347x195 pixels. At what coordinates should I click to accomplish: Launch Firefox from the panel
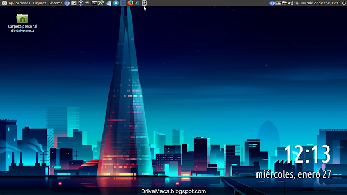[x=131, y=3]
